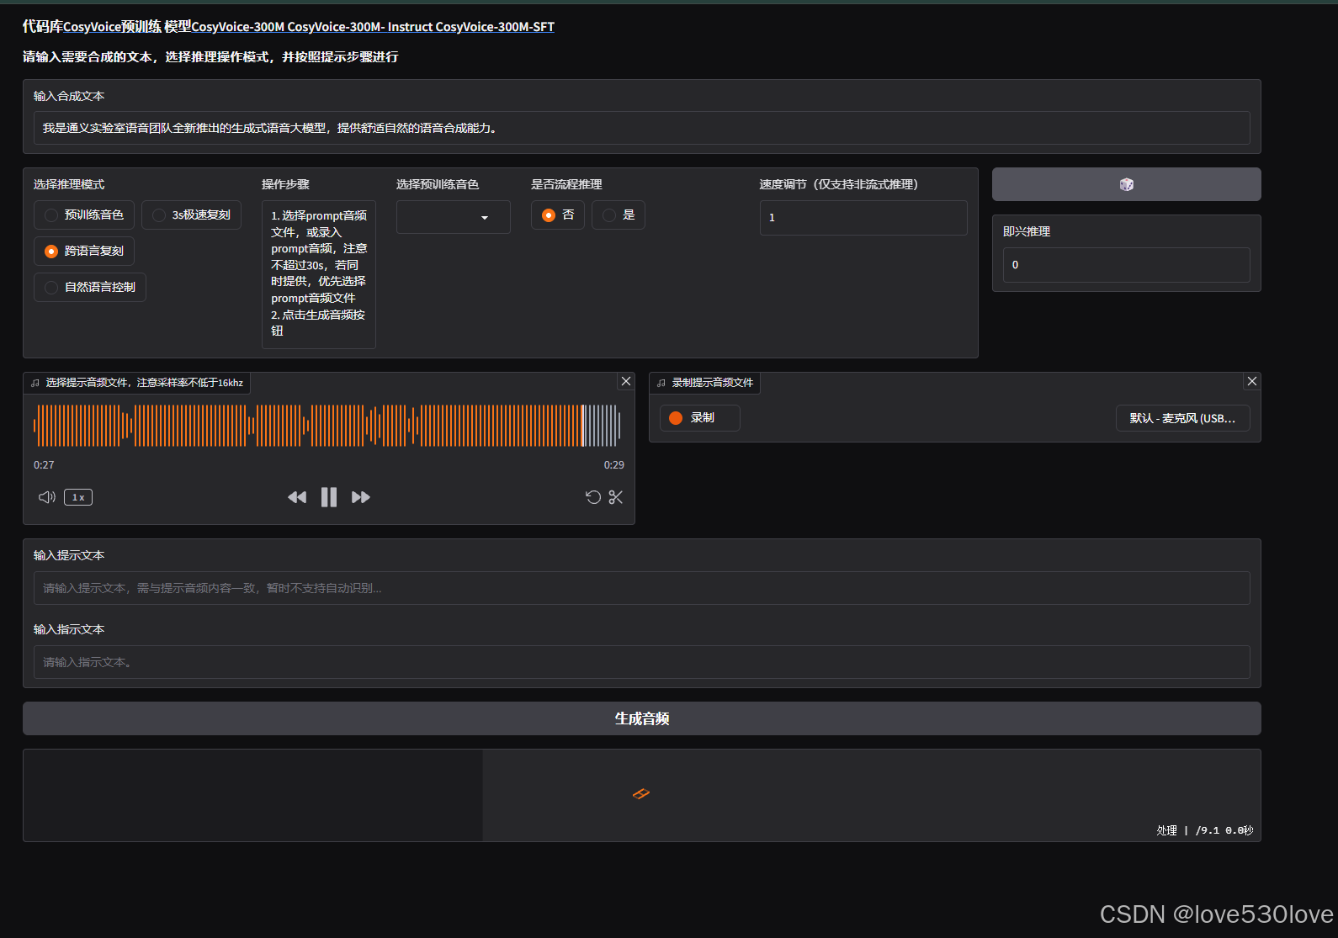
Task: Click the 0:29 total duration label
Action: pos(614,465)
